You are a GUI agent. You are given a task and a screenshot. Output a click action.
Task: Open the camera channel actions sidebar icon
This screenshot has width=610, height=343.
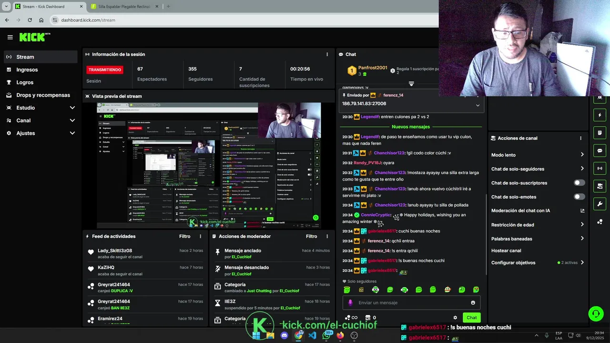(600, 186)
